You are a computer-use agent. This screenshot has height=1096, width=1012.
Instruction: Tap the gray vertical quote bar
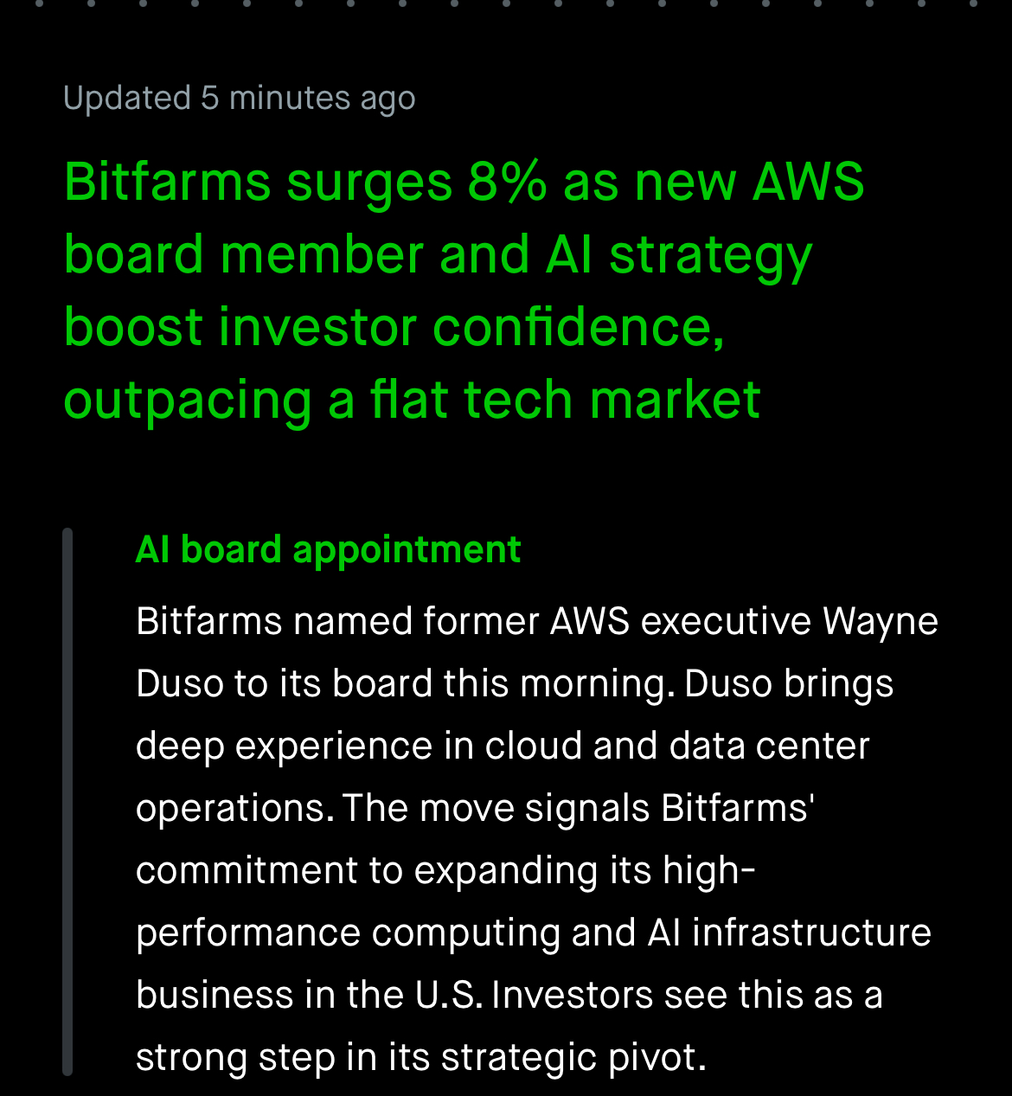pyautogui.click(x=67, y=802)
